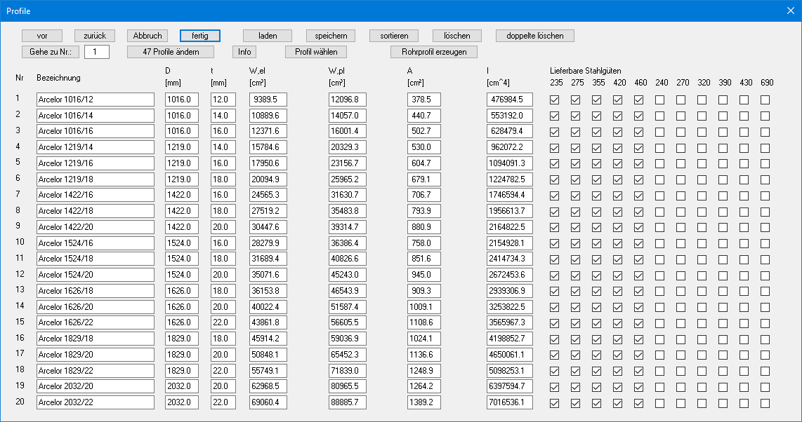
Task: Click 'speichern' to save profiles
Action: (331, 36)
